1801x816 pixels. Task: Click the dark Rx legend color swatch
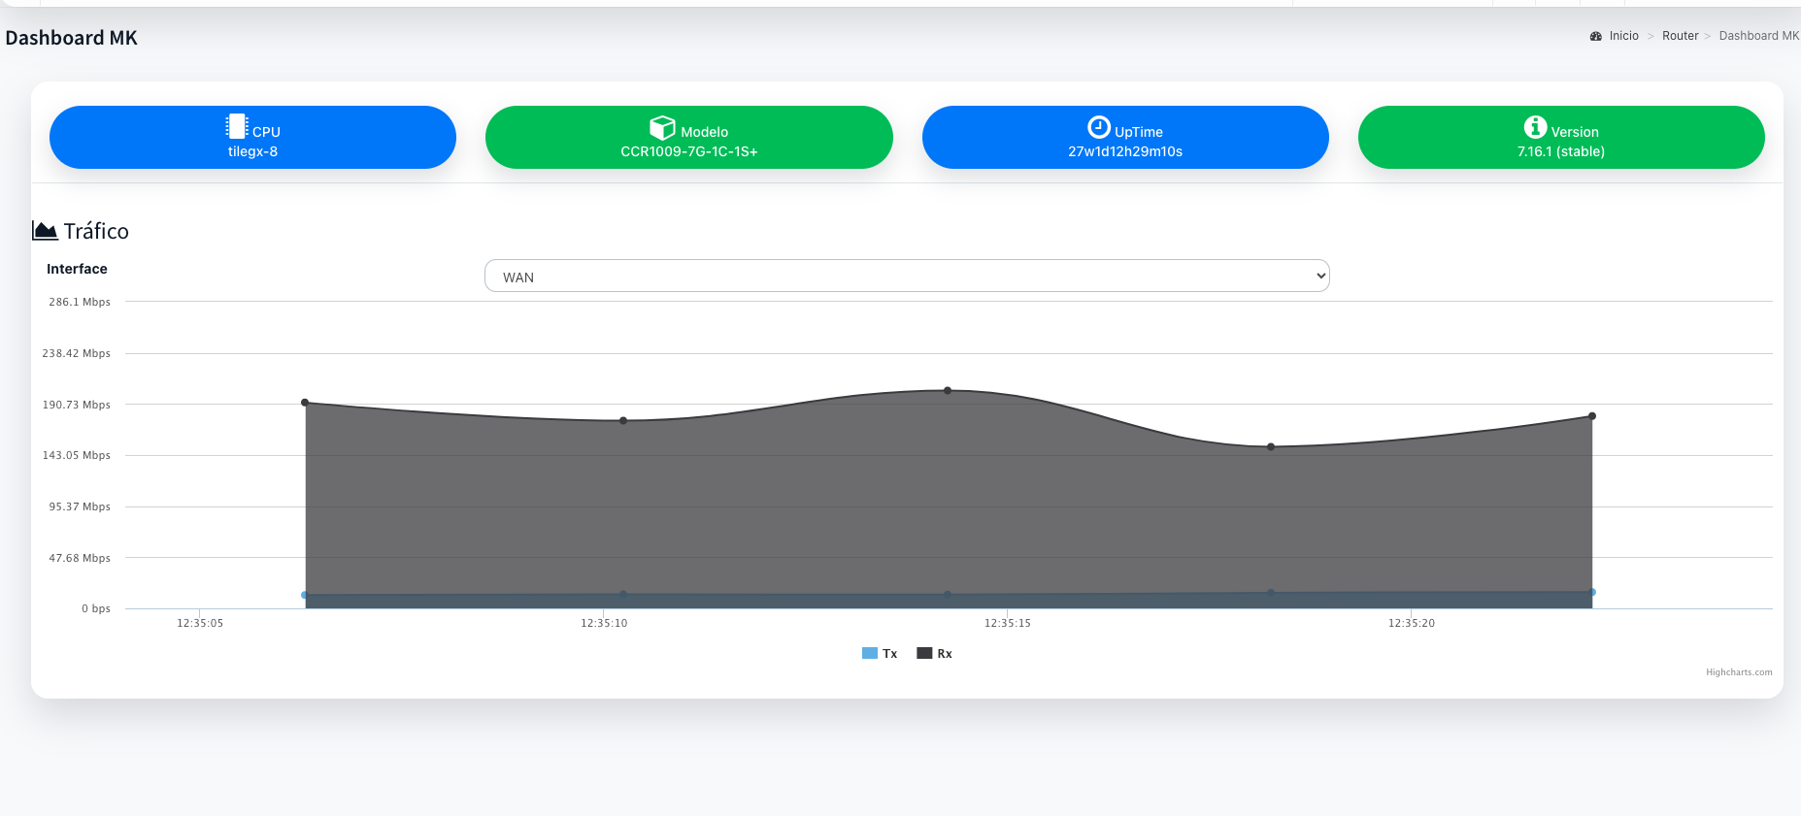pyautogui.click(x=924, y=654)
